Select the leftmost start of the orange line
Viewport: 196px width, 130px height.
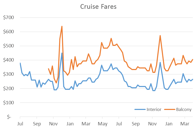point(48,69)
